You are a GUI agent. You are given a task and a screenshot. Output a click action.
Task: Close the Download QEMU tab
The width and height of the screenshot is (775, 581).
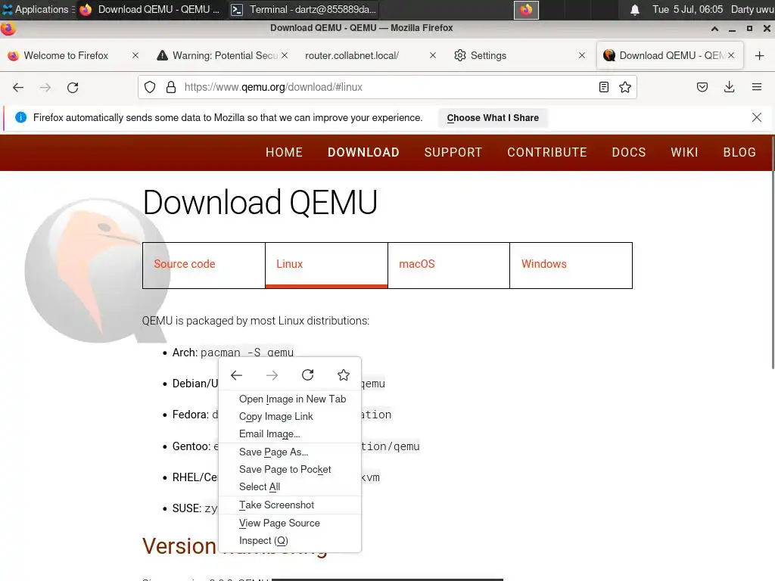731,55
